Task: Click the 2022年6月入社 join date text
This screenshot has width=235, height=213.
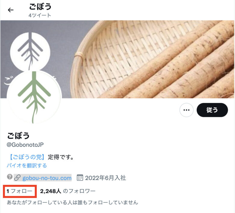Action: (105, 178)
